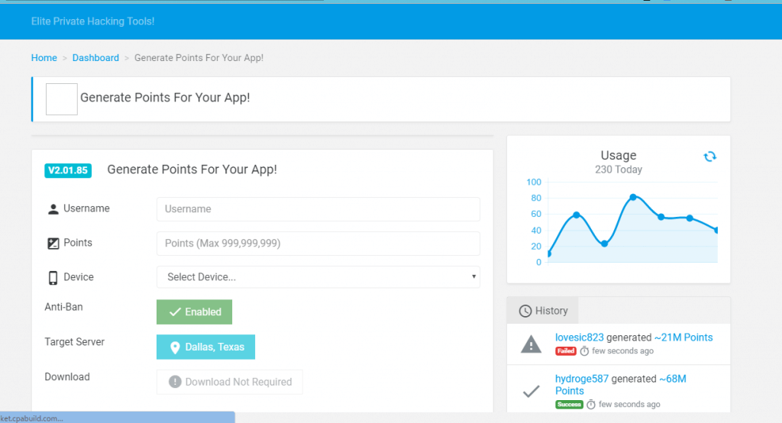782x423 pixels.
Task: Click the Dallas, Texas target server button
Action: click(205, 347)
